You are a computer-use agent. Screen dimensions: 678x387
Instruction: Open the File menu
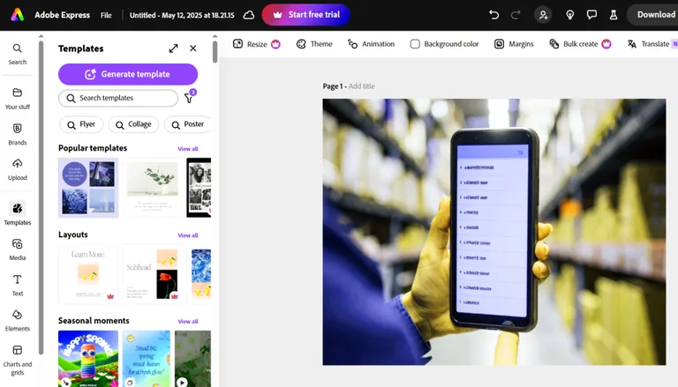(106, 15)
